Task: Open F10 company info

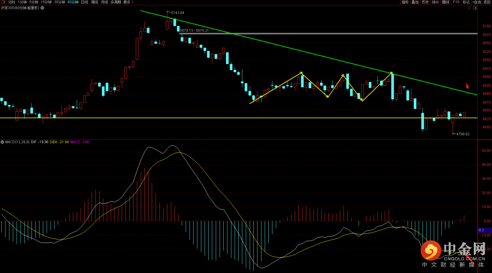Action: pyautogui.click(x=456, y=2)
